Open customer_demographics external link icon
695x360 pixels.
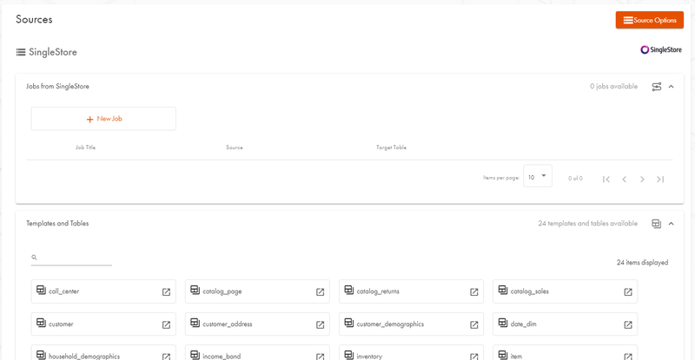click(473, 324)
